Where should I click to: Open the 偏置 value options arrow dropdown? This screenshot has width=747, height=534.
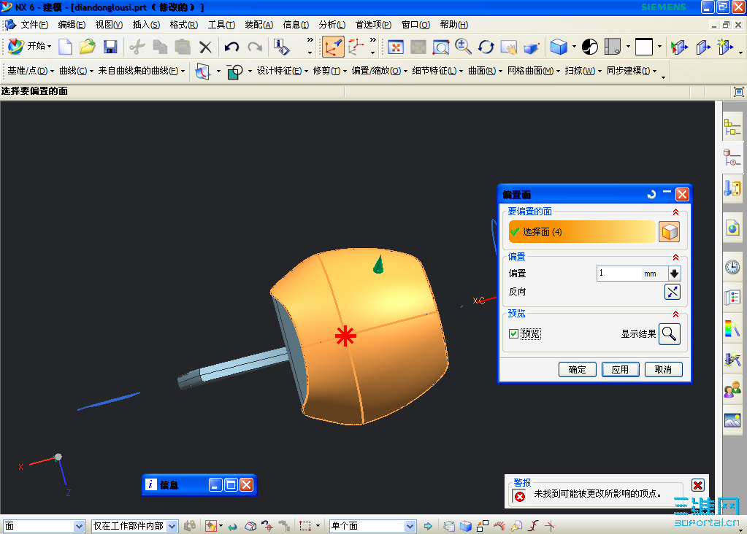click(674, 273)
